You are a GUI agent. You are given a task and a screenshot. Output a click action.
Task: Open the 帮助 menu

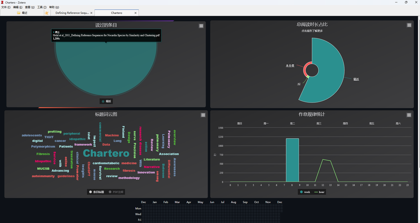54,7
